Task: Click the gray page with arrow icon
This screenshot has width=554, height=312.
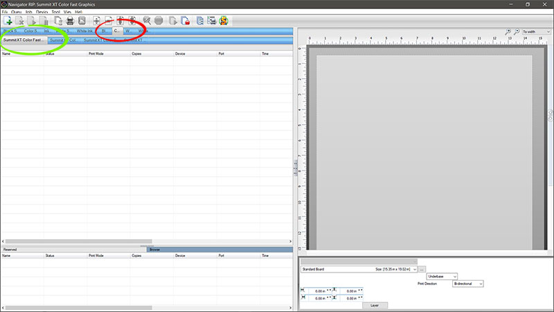Action: click(x=173, y=21)
